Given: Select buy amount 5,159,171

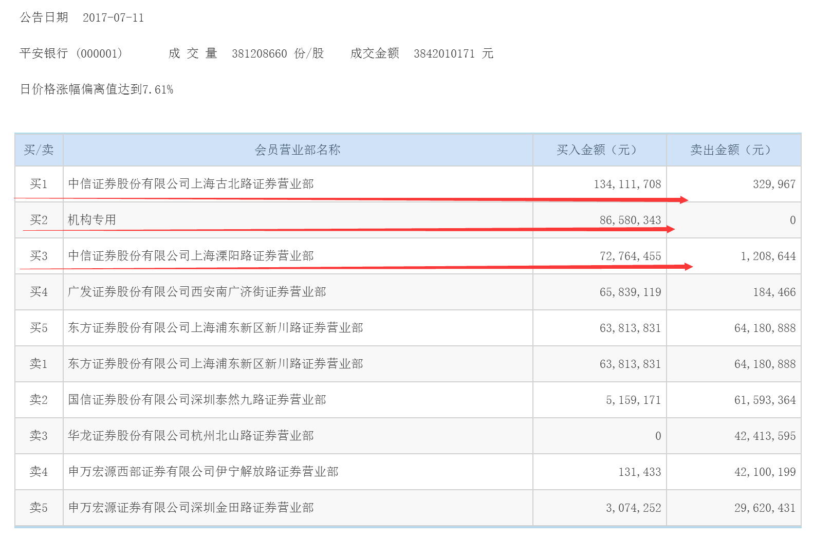Looking at the screenshot, I should (x=633, y=400).
